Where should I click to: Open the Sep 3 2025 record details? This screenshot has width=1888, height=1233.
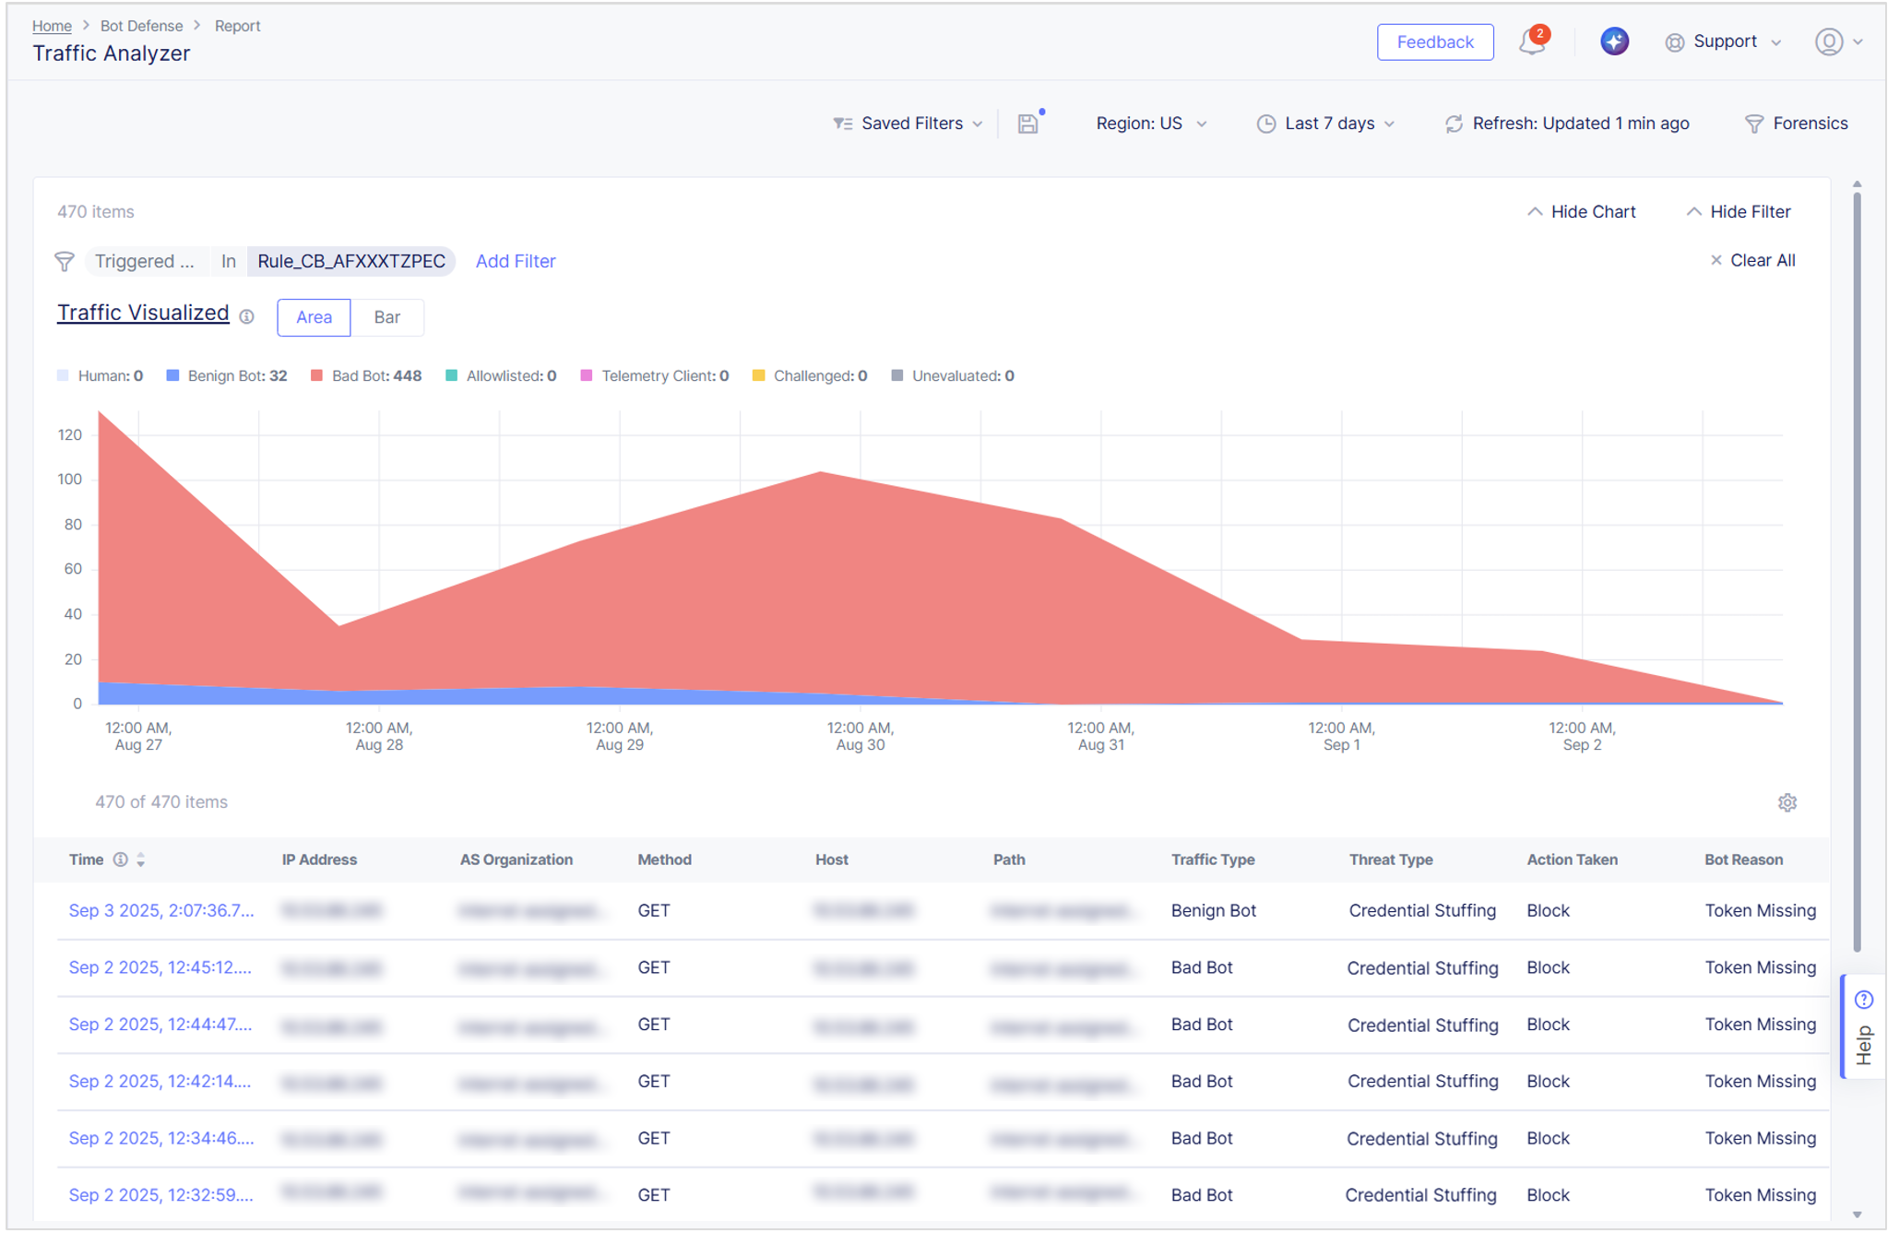160,910
